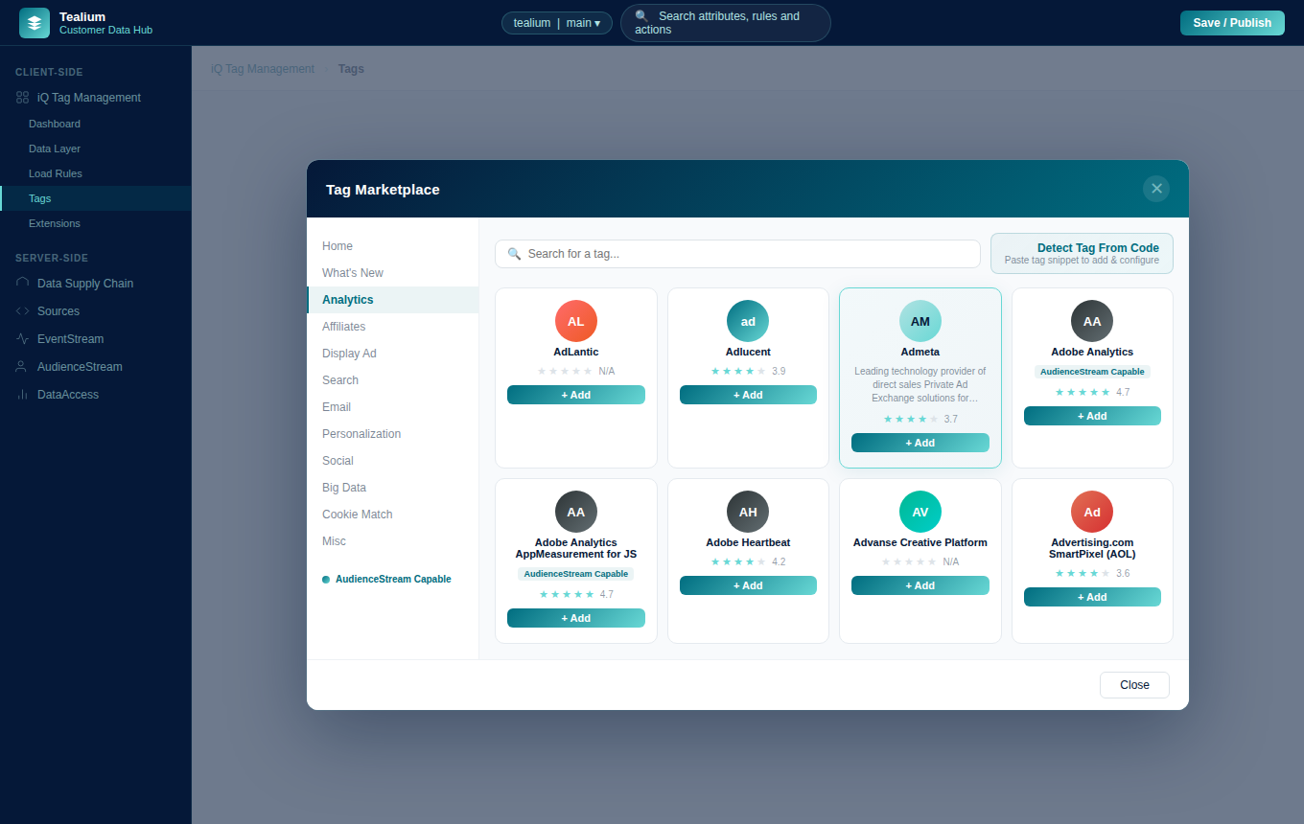Image resolution: width=1304 pixels, height=824 pixels.
Task: Click the Adobe Heartbeat AH avatar icon
Action: (x=748, y=512)
